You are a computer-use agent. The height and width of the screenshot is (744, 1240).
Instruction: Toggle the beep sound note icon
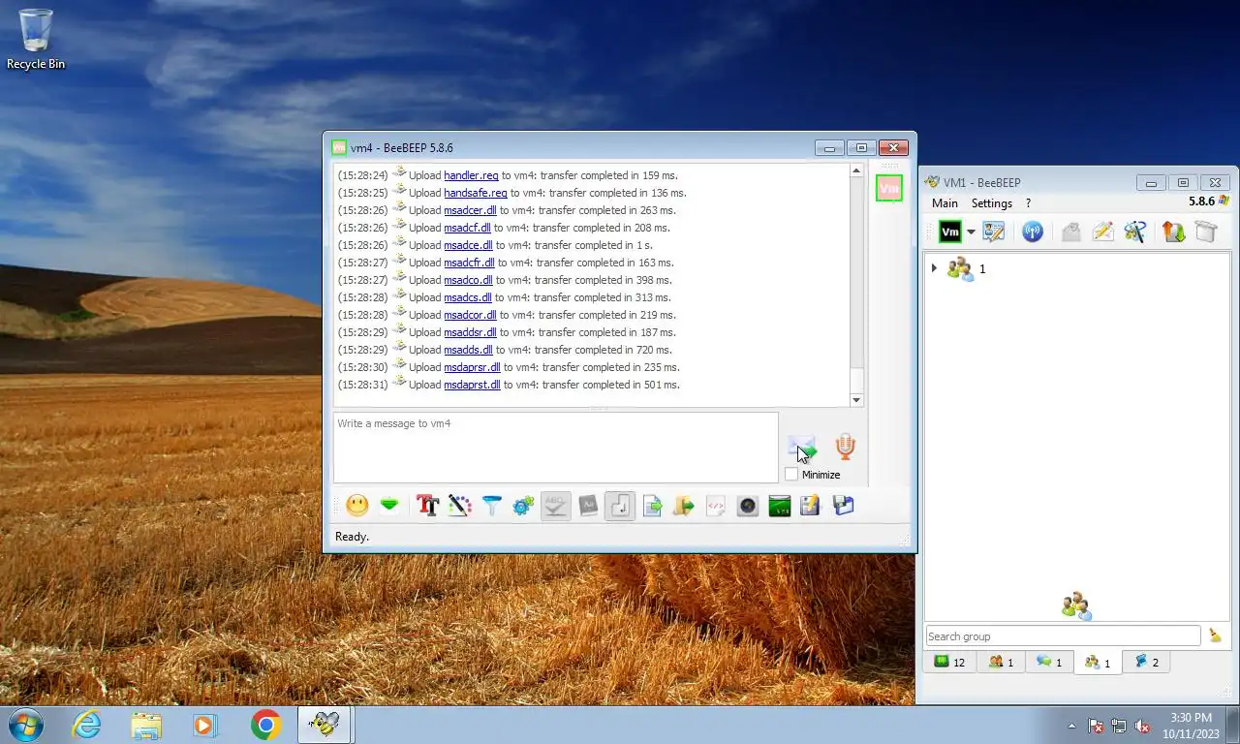[620, 506]
